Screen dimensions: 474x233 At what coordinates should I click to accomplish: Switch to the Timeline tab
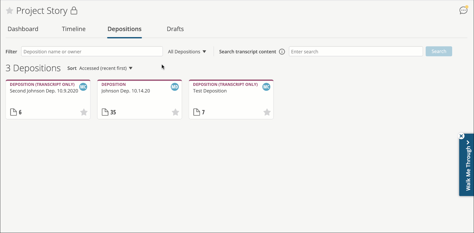74,29
